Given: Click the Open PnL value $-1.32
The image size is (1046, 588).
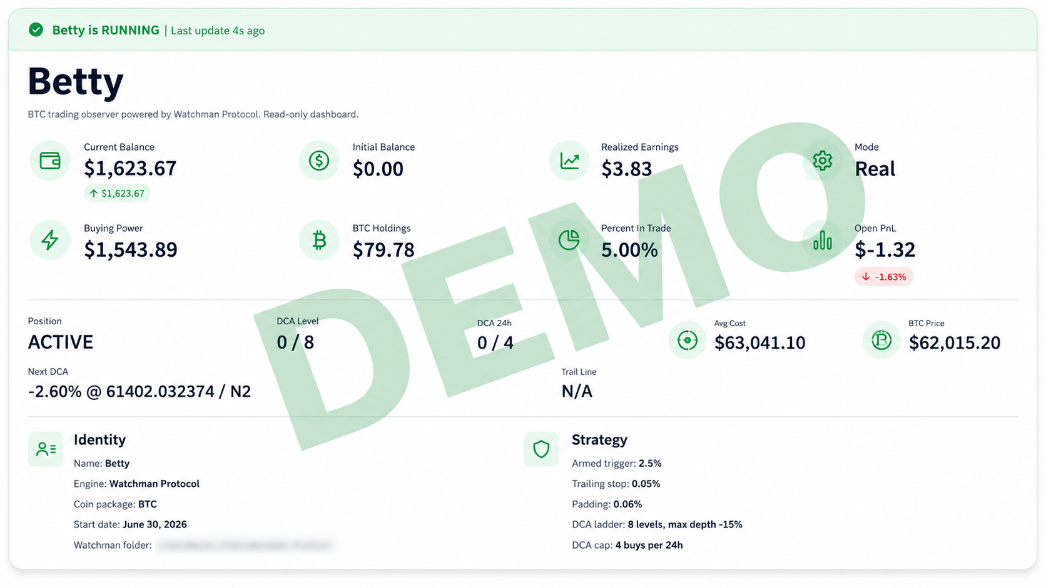Looking at the screenshot, I should [885, 250].
